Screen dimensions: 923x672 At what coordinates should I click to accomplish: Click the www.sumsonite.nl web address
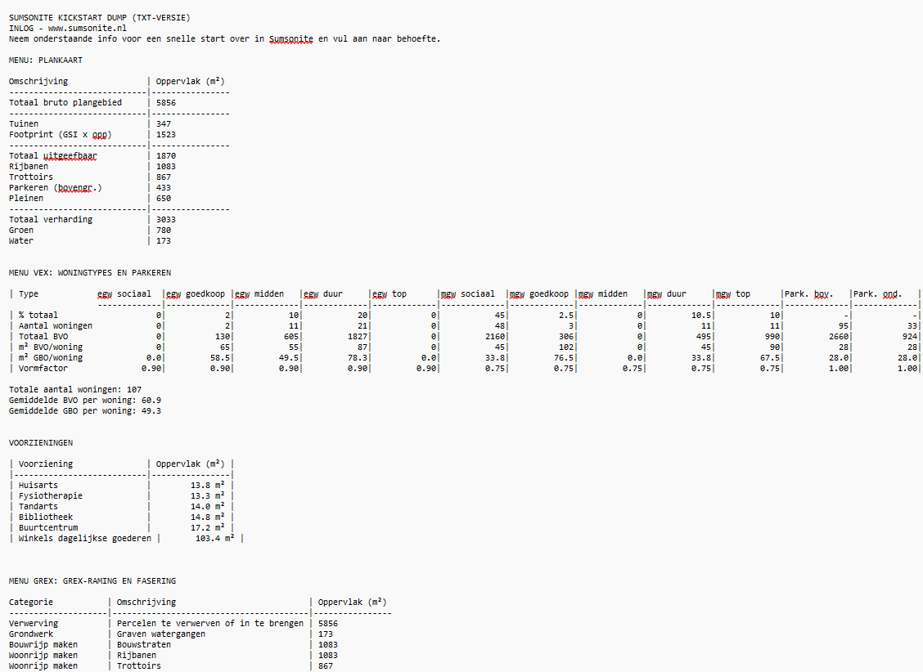[87, 28]
